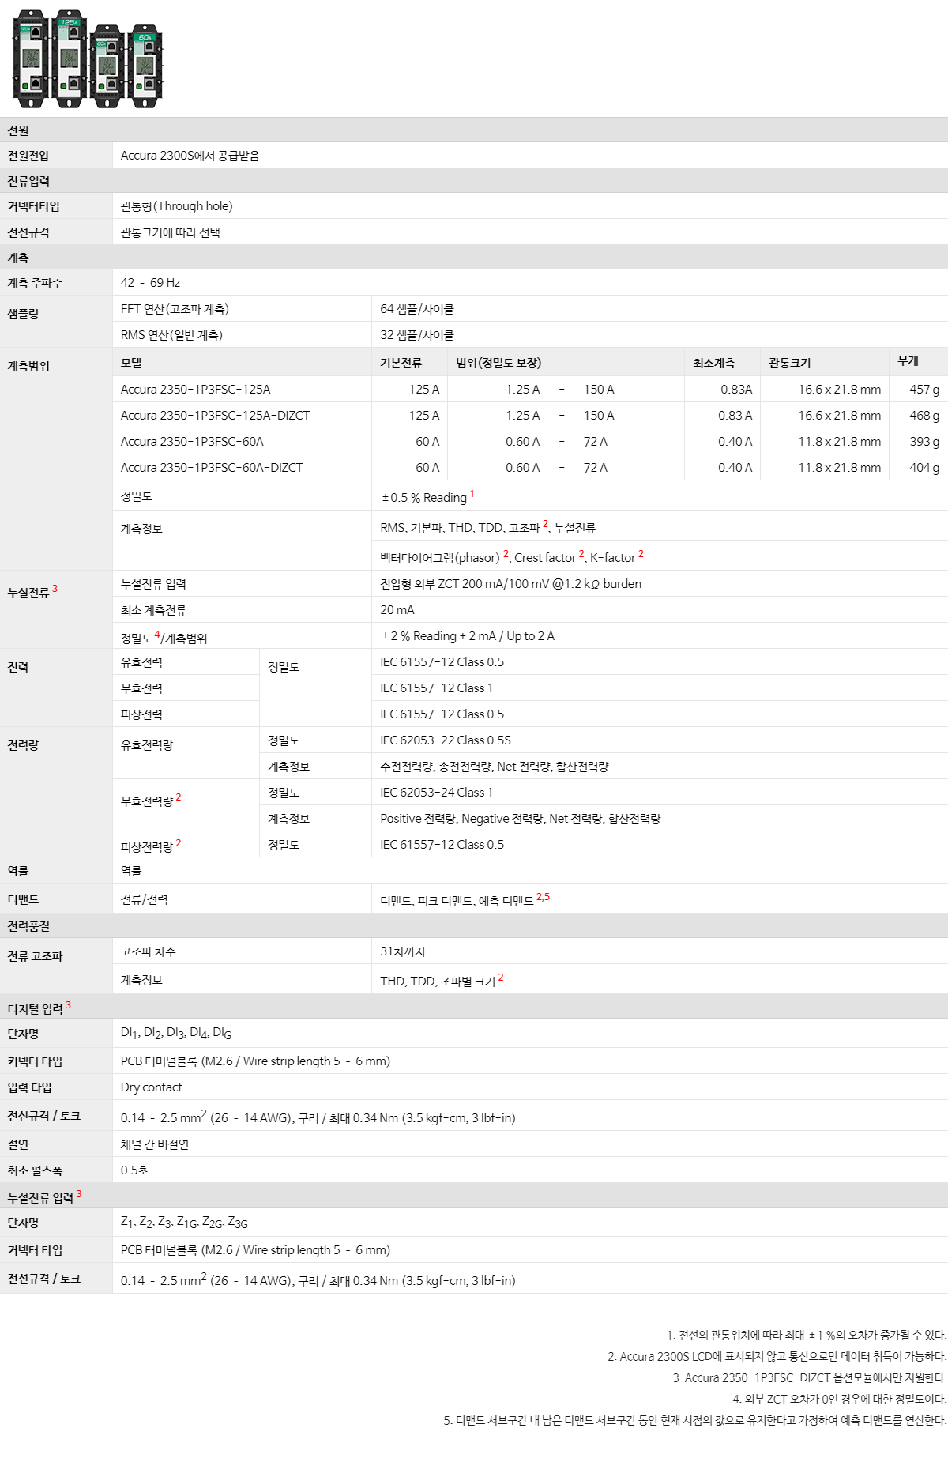
Task: Click footnote 3 about the DIZCT option module
Action: [809, 1377]
